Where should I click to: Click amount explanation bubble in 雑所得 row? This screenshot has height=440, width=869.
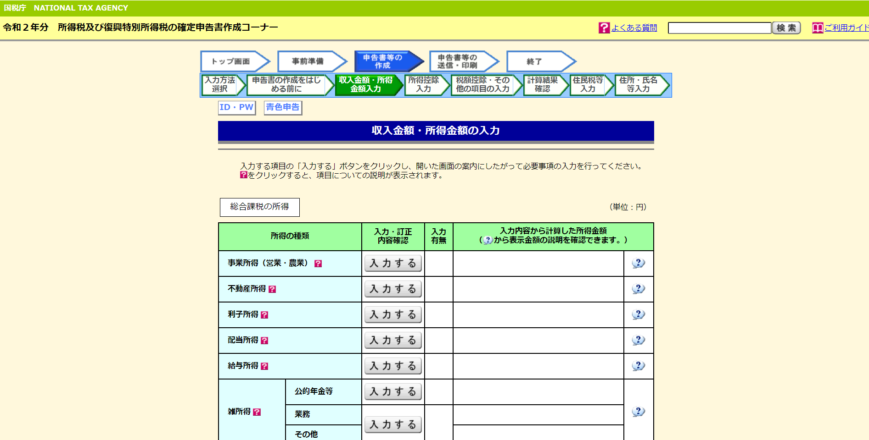tap(638, 412)
